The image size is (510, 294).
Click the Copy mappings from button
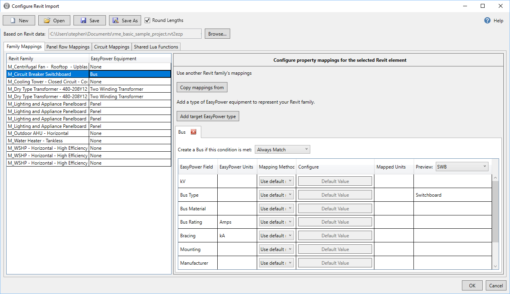[202, 88]
